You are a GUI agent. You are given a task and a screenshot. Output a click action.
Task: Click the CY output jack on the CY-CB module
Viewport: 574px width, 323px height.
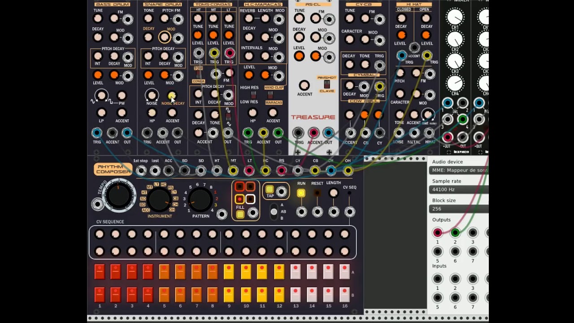[x=379, y=133]
